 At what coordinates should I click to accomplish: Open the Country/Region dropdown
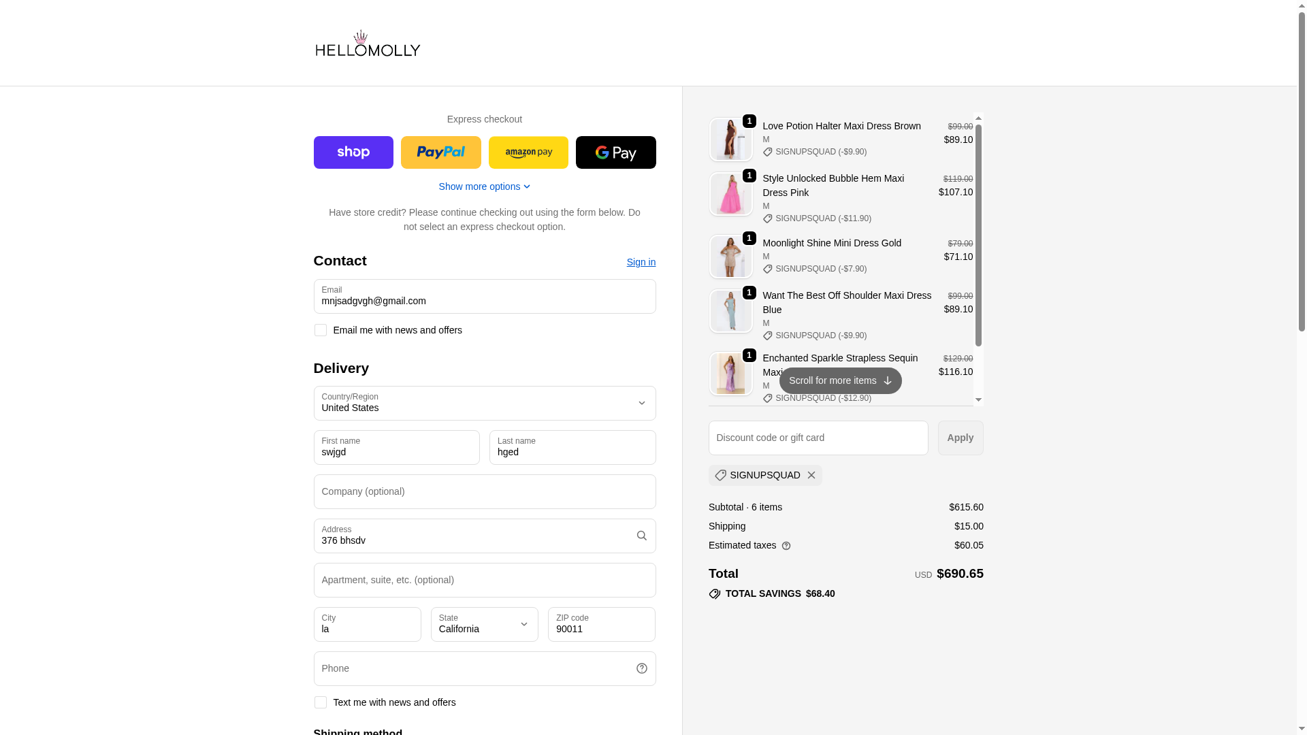(x=484, y=403)
